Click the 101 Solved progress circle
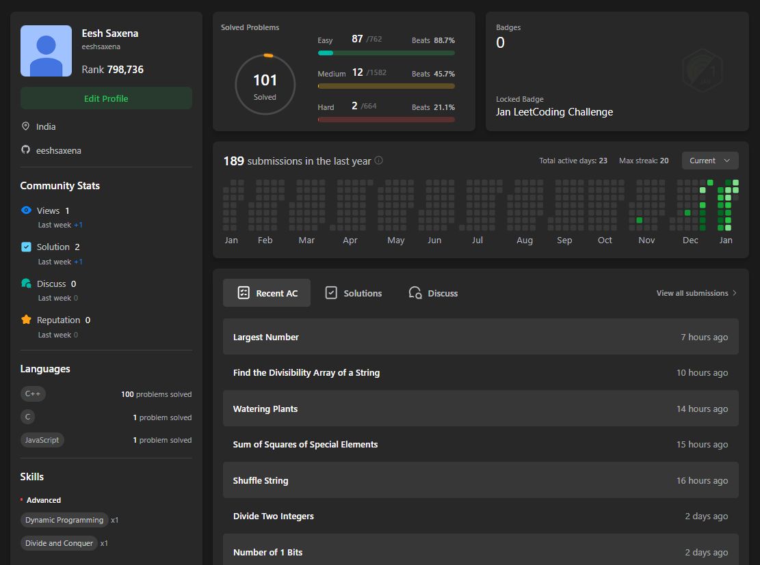This screenshot has width=760, height=565. pyautogui.click(x=265, y=85)
